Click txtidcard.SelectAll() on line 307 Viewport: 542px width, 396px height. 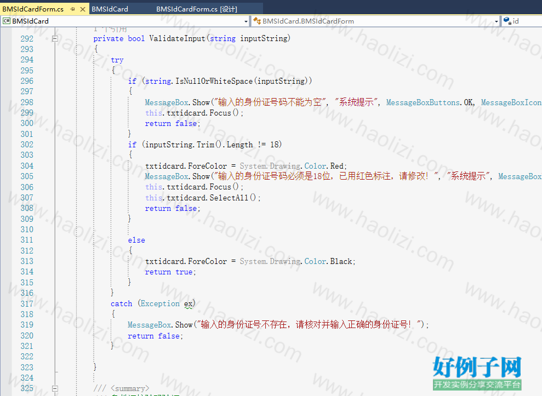(x=212, y=198)
